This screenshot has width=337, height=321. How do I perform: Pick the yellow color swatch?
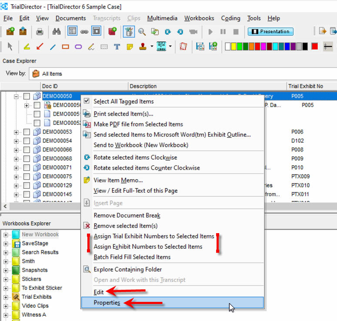point(234,47)
